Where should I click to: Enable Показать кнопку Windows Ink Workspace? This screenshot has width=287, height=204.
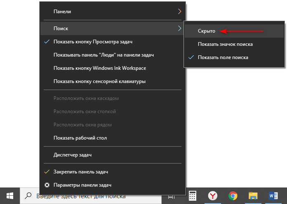coord(113,68)
